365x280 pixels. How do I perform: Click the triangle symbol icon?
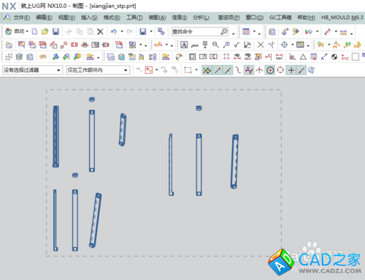(303, 57)
